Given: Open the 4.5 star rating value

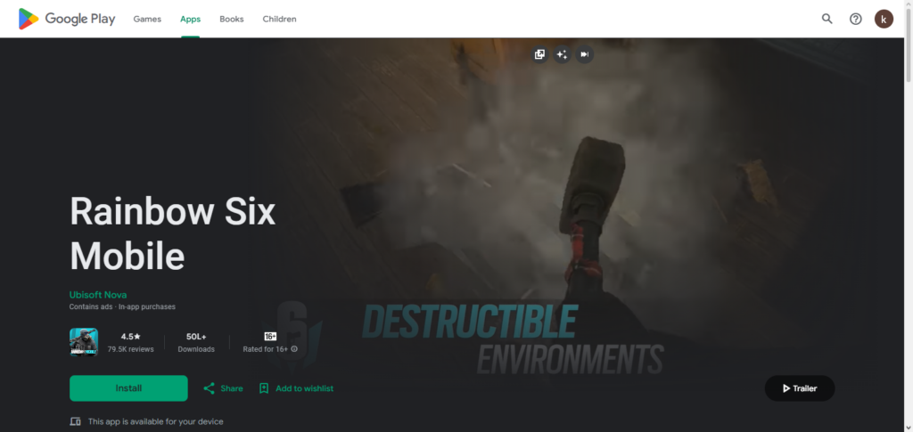Looking at the screenshot, I should pos(131,337).
